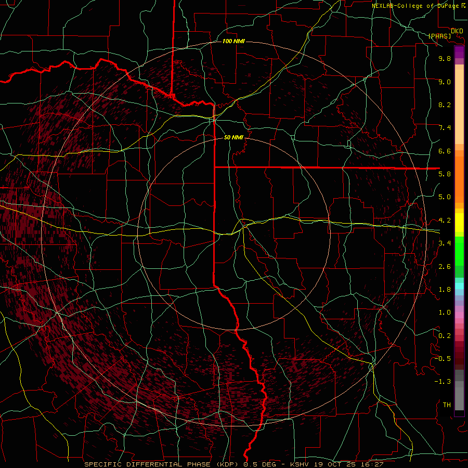Click the [PHAS] units label above the color scale

[x=439, y=36]
